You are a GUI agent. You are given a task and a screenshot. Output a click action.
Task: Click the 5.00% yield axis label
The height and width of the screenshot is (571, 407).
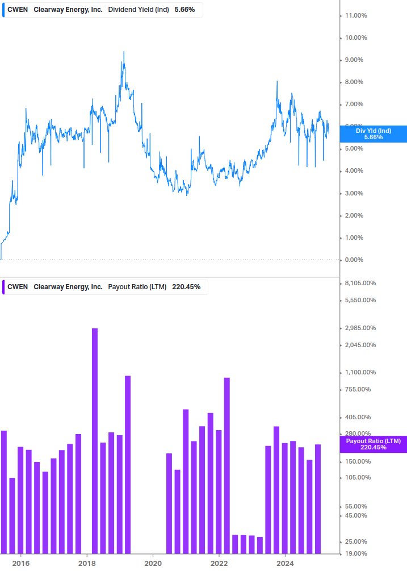click(354, 149)
